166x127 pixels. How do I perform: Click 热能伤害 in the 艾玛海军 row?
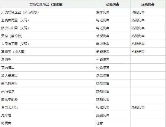pos(103,67)
